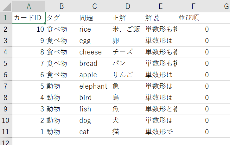Click the cell with elephant
The height and width of the screenshot is (145, 230).
(x=94, y=86)
